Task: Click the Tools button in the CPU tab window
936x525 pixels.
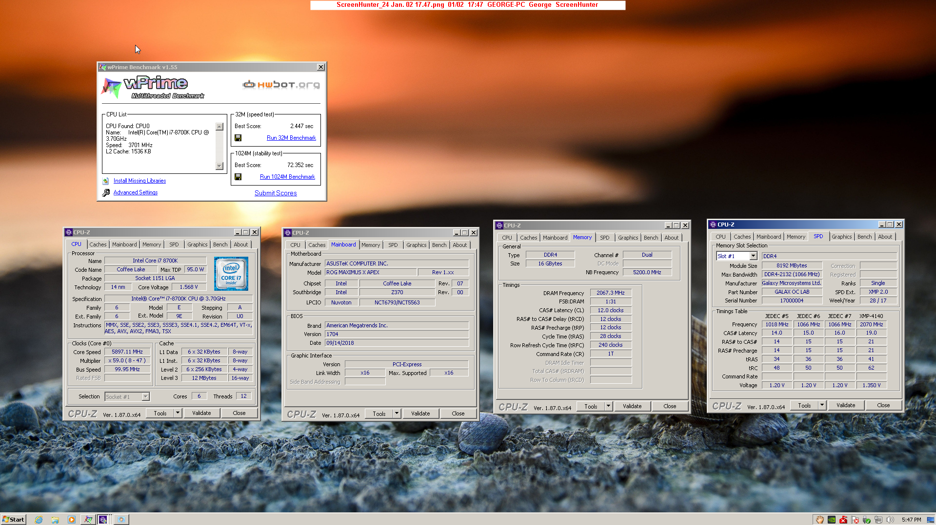Action: [x=160, y=413]
